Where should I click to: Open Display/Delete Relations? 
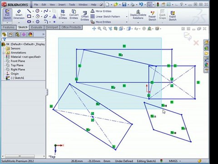click(x=138, y=15)
